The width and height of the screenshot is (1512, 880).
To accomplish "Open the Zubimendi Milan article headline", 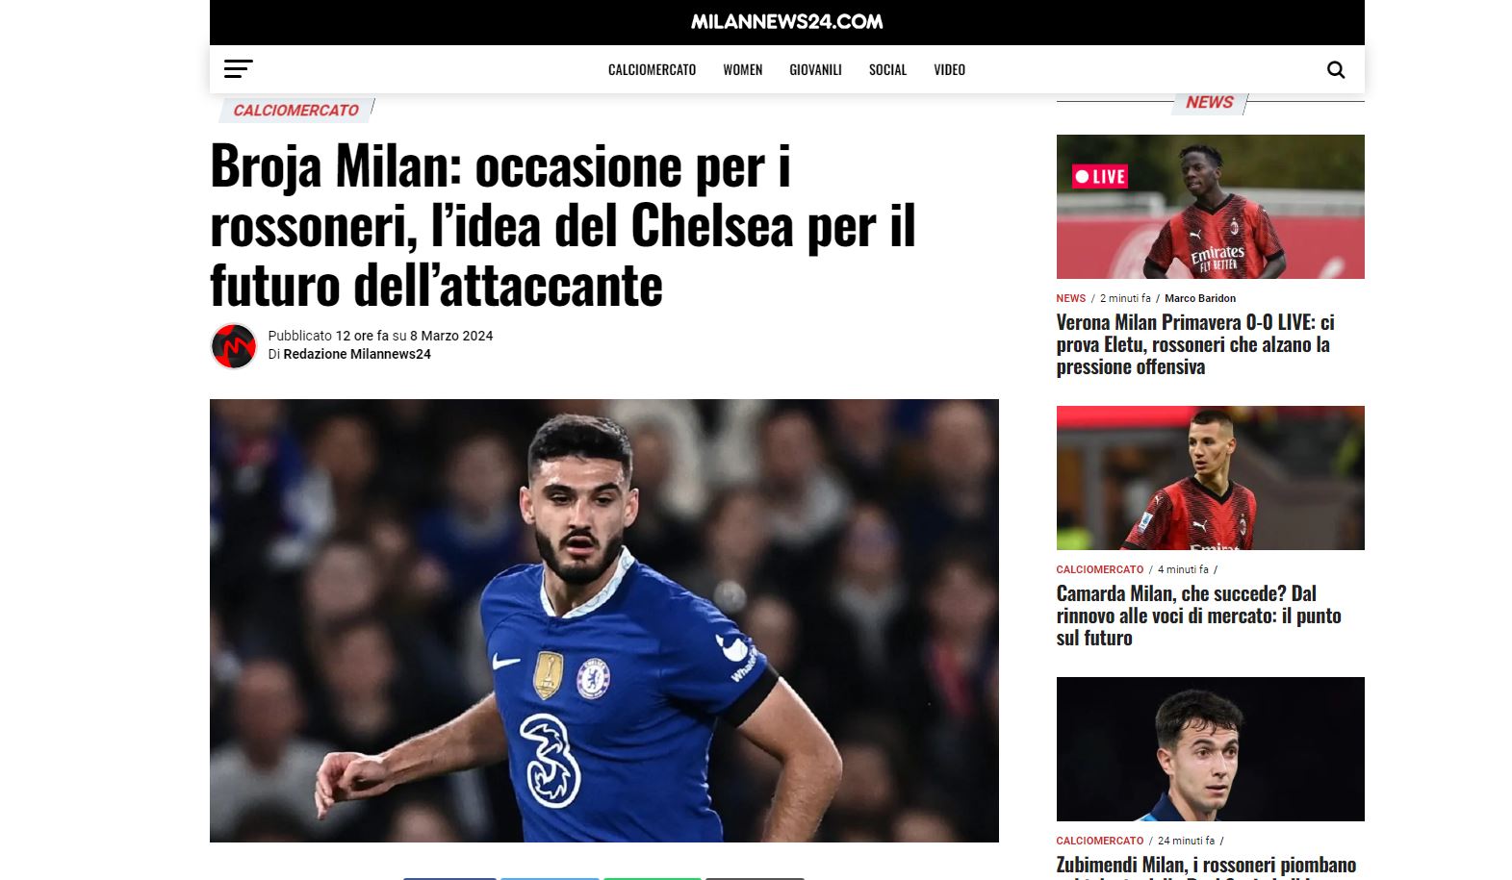I will 1206,866.
